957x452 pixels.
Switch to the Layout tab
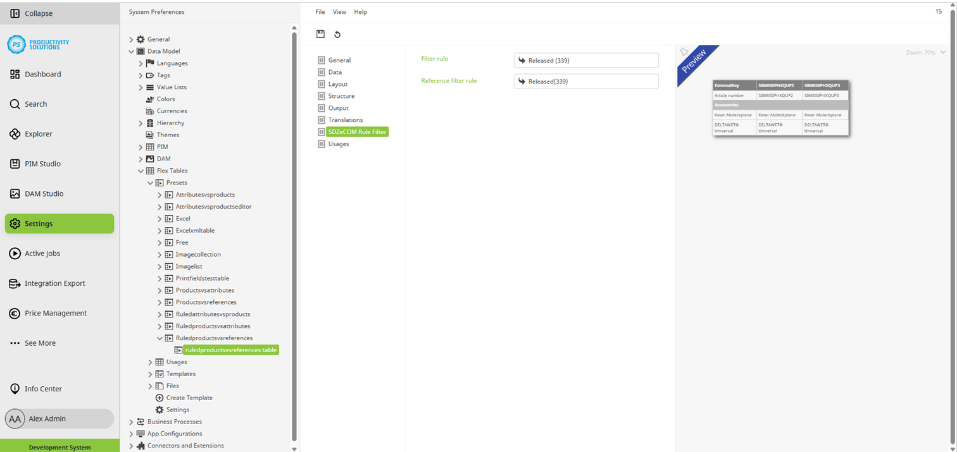[x=337, y=84]
